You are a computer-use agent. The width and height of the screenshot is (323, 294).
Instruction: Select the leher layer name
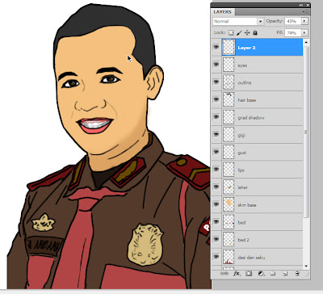243,187
